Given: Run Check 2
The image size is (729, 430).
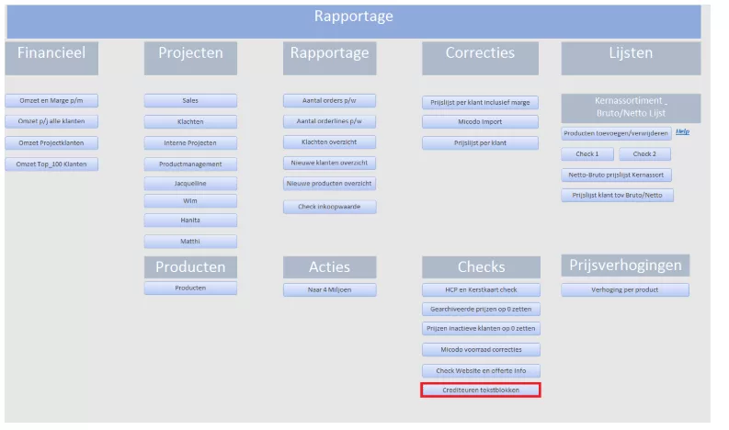Looking at the screenshot, I should 644,153.
